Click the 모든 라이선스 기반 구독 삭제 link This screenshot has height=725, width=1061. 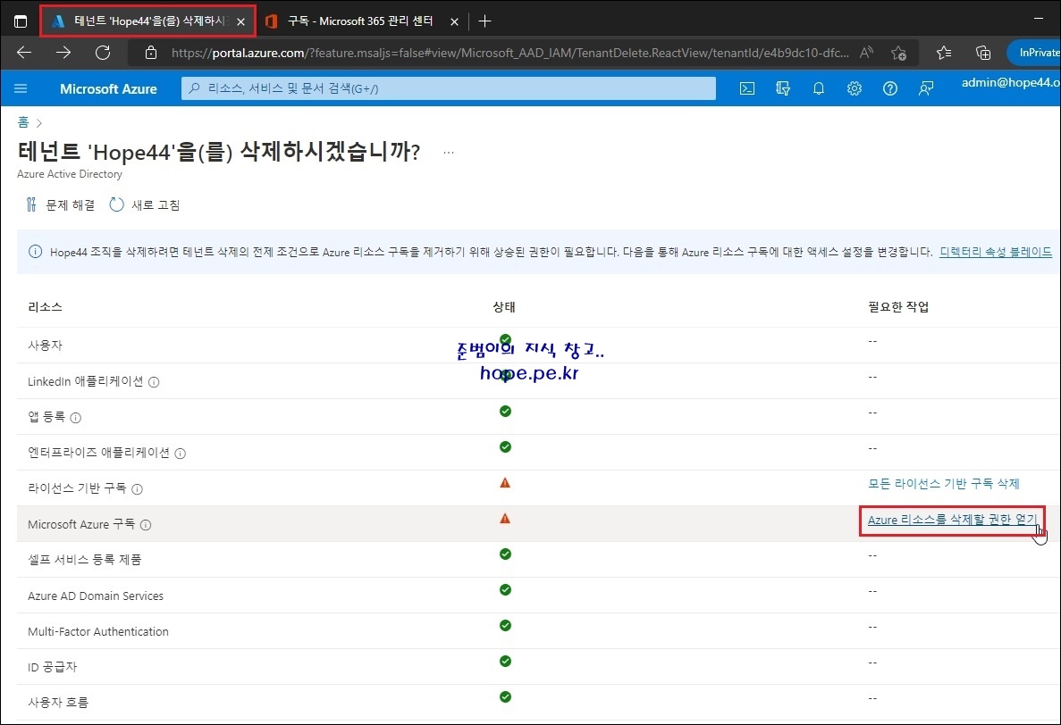point(943,484)
